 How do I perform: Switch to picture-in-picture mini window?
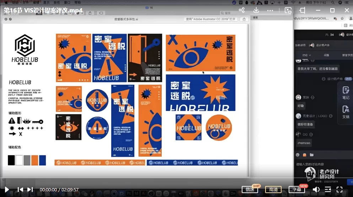point(288,10)
